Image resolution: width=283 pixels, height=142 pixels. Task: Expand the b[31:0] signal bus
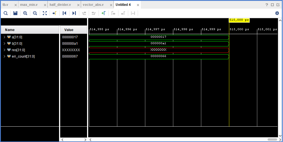(4, 43)
